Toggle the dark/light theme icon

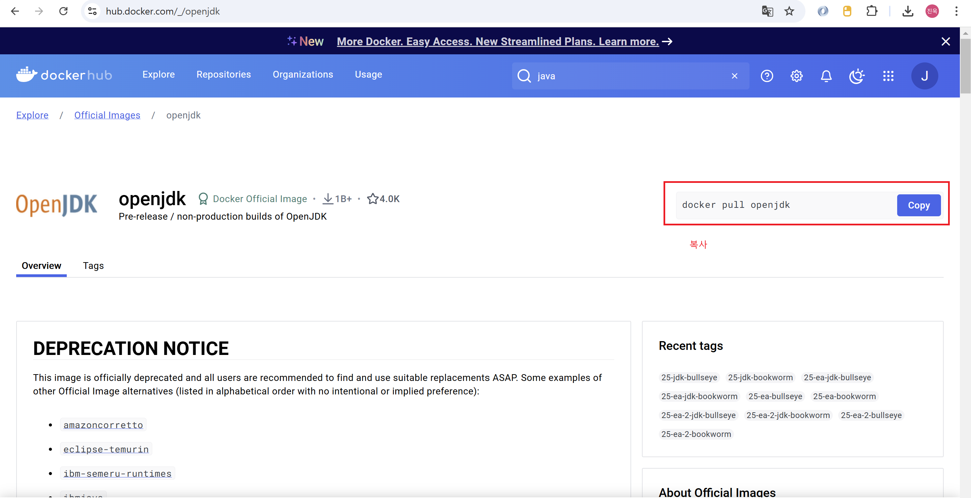856,76
